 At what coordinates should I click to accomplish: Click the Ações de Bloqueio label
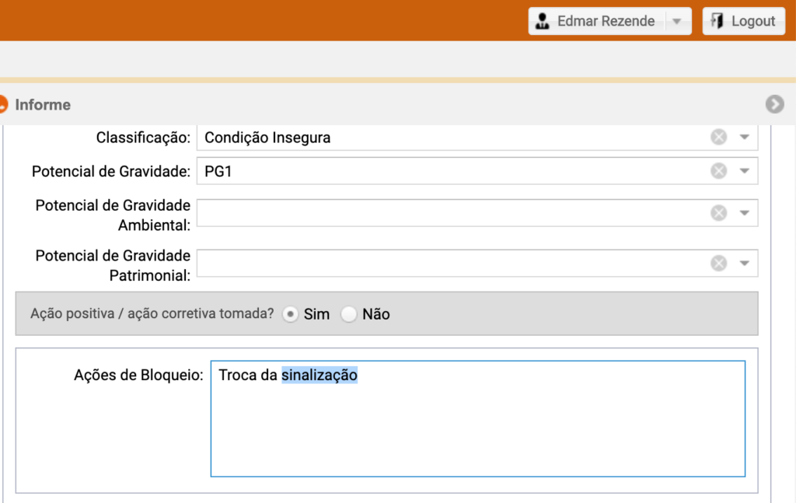[x=138, y=375]
